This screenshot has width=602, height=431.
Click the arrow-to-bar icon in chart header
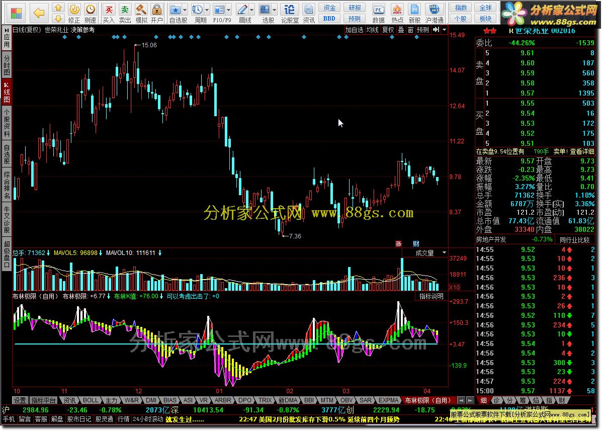(x=436, y=30)
